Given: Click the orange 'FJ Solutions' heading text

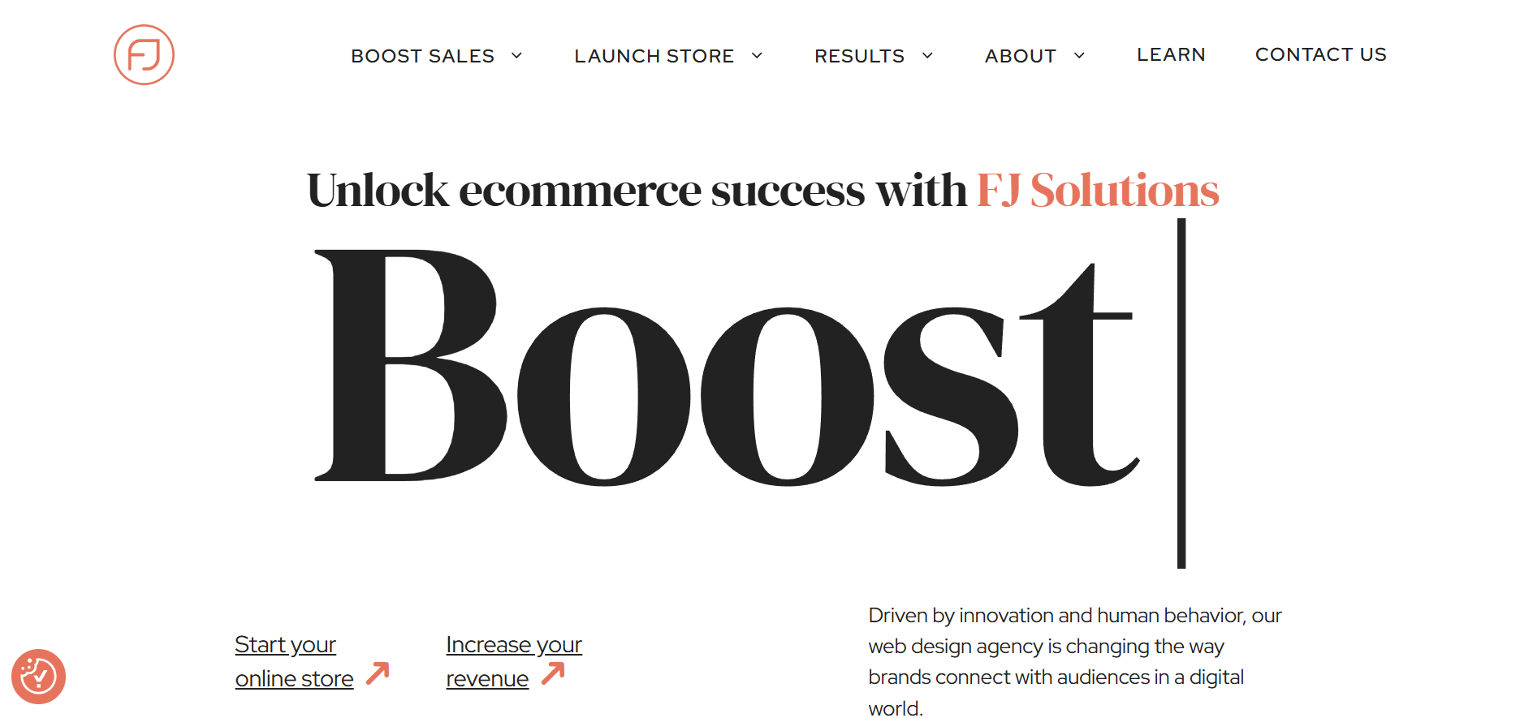Looking at the screenshot, I should (x=1097, y=191).
